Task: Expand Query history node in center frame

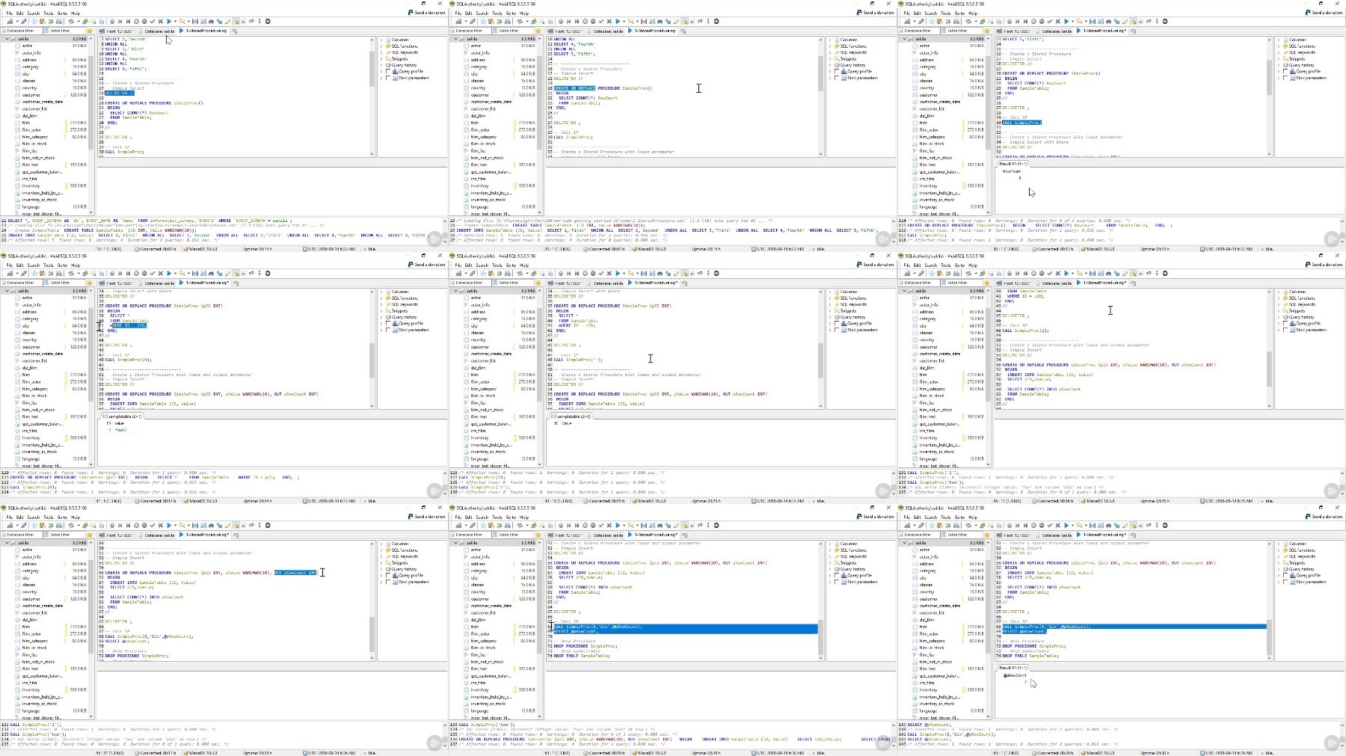Action: 830,317
